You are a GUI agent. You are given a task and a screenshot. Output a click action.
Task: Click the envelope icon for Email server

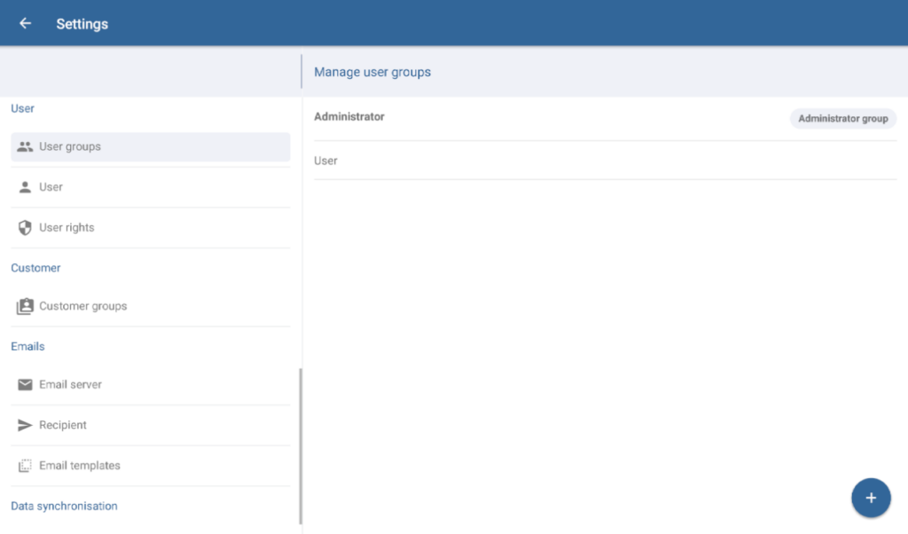(x=26, y=384)
